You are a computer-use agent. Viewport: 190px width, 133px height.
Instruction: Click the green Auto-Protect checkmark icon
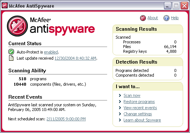tap(11, 52)
